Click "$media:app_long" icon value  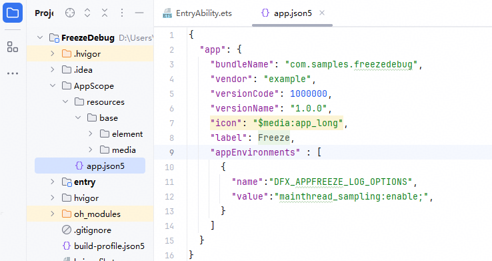pyautogui.click(x=298, y=123)
